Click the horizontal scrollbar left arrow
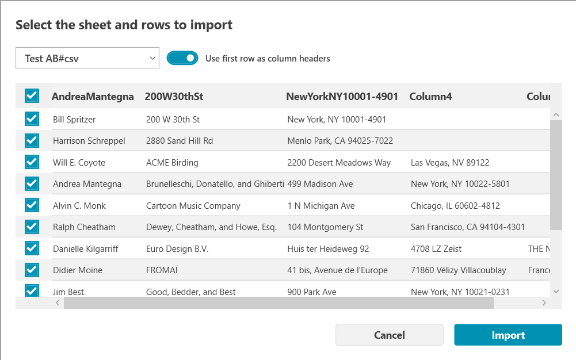Image resolution: width=576 pixels, height=360 pixels. [58, 302]
